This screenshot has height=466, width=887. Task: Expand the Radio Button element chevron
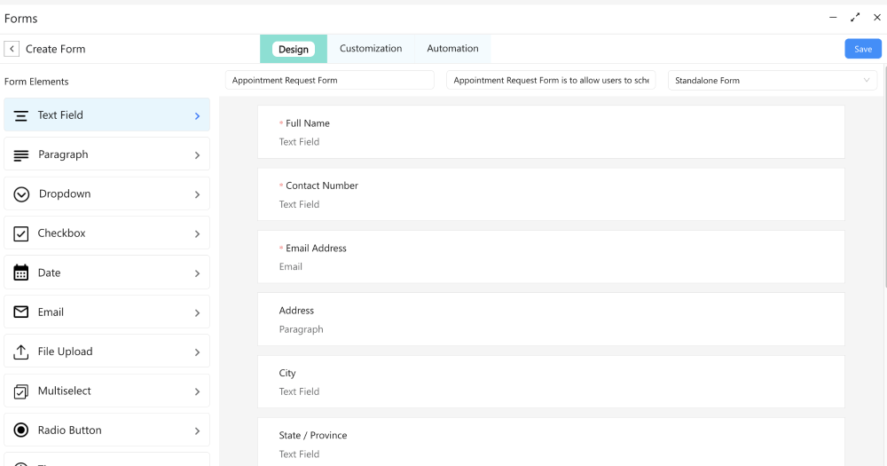point(198,430)
